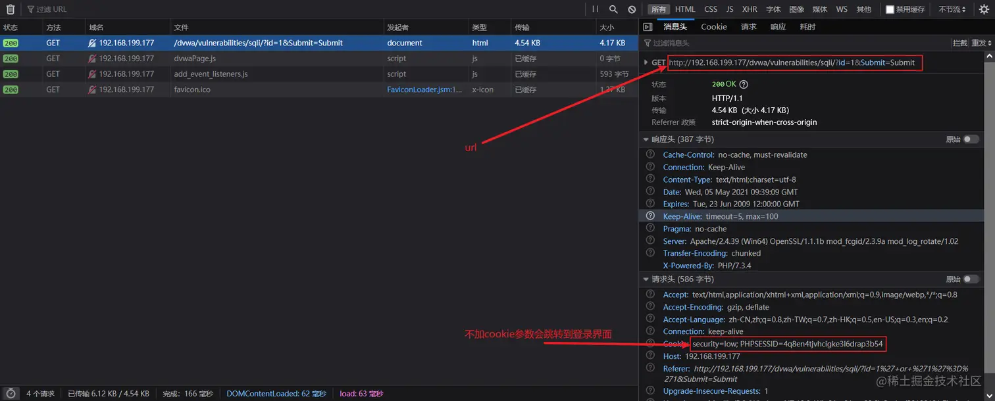Filter requests by HTML
Viewport: 995px width, 401px height.
click(685, 9)
